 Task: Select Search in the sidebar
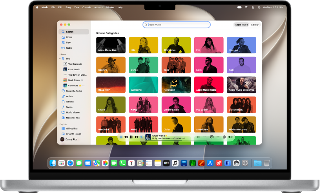pyautogui.click(x=74, y=32)
